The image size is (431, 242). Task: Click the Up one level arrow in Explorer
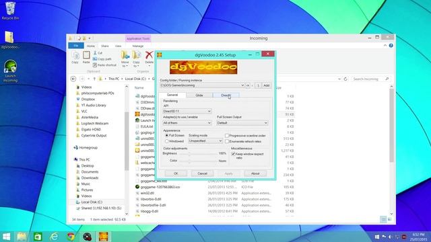click(94, 79)
